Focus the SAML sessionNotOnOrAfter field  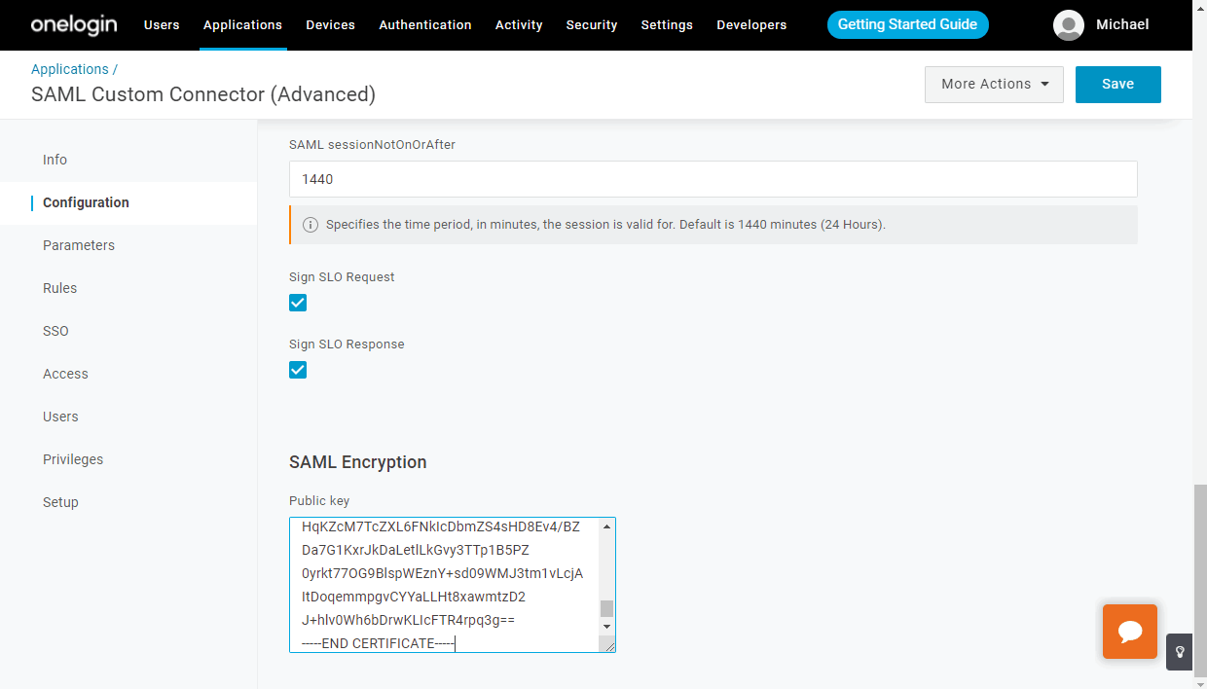pos(713,179)
